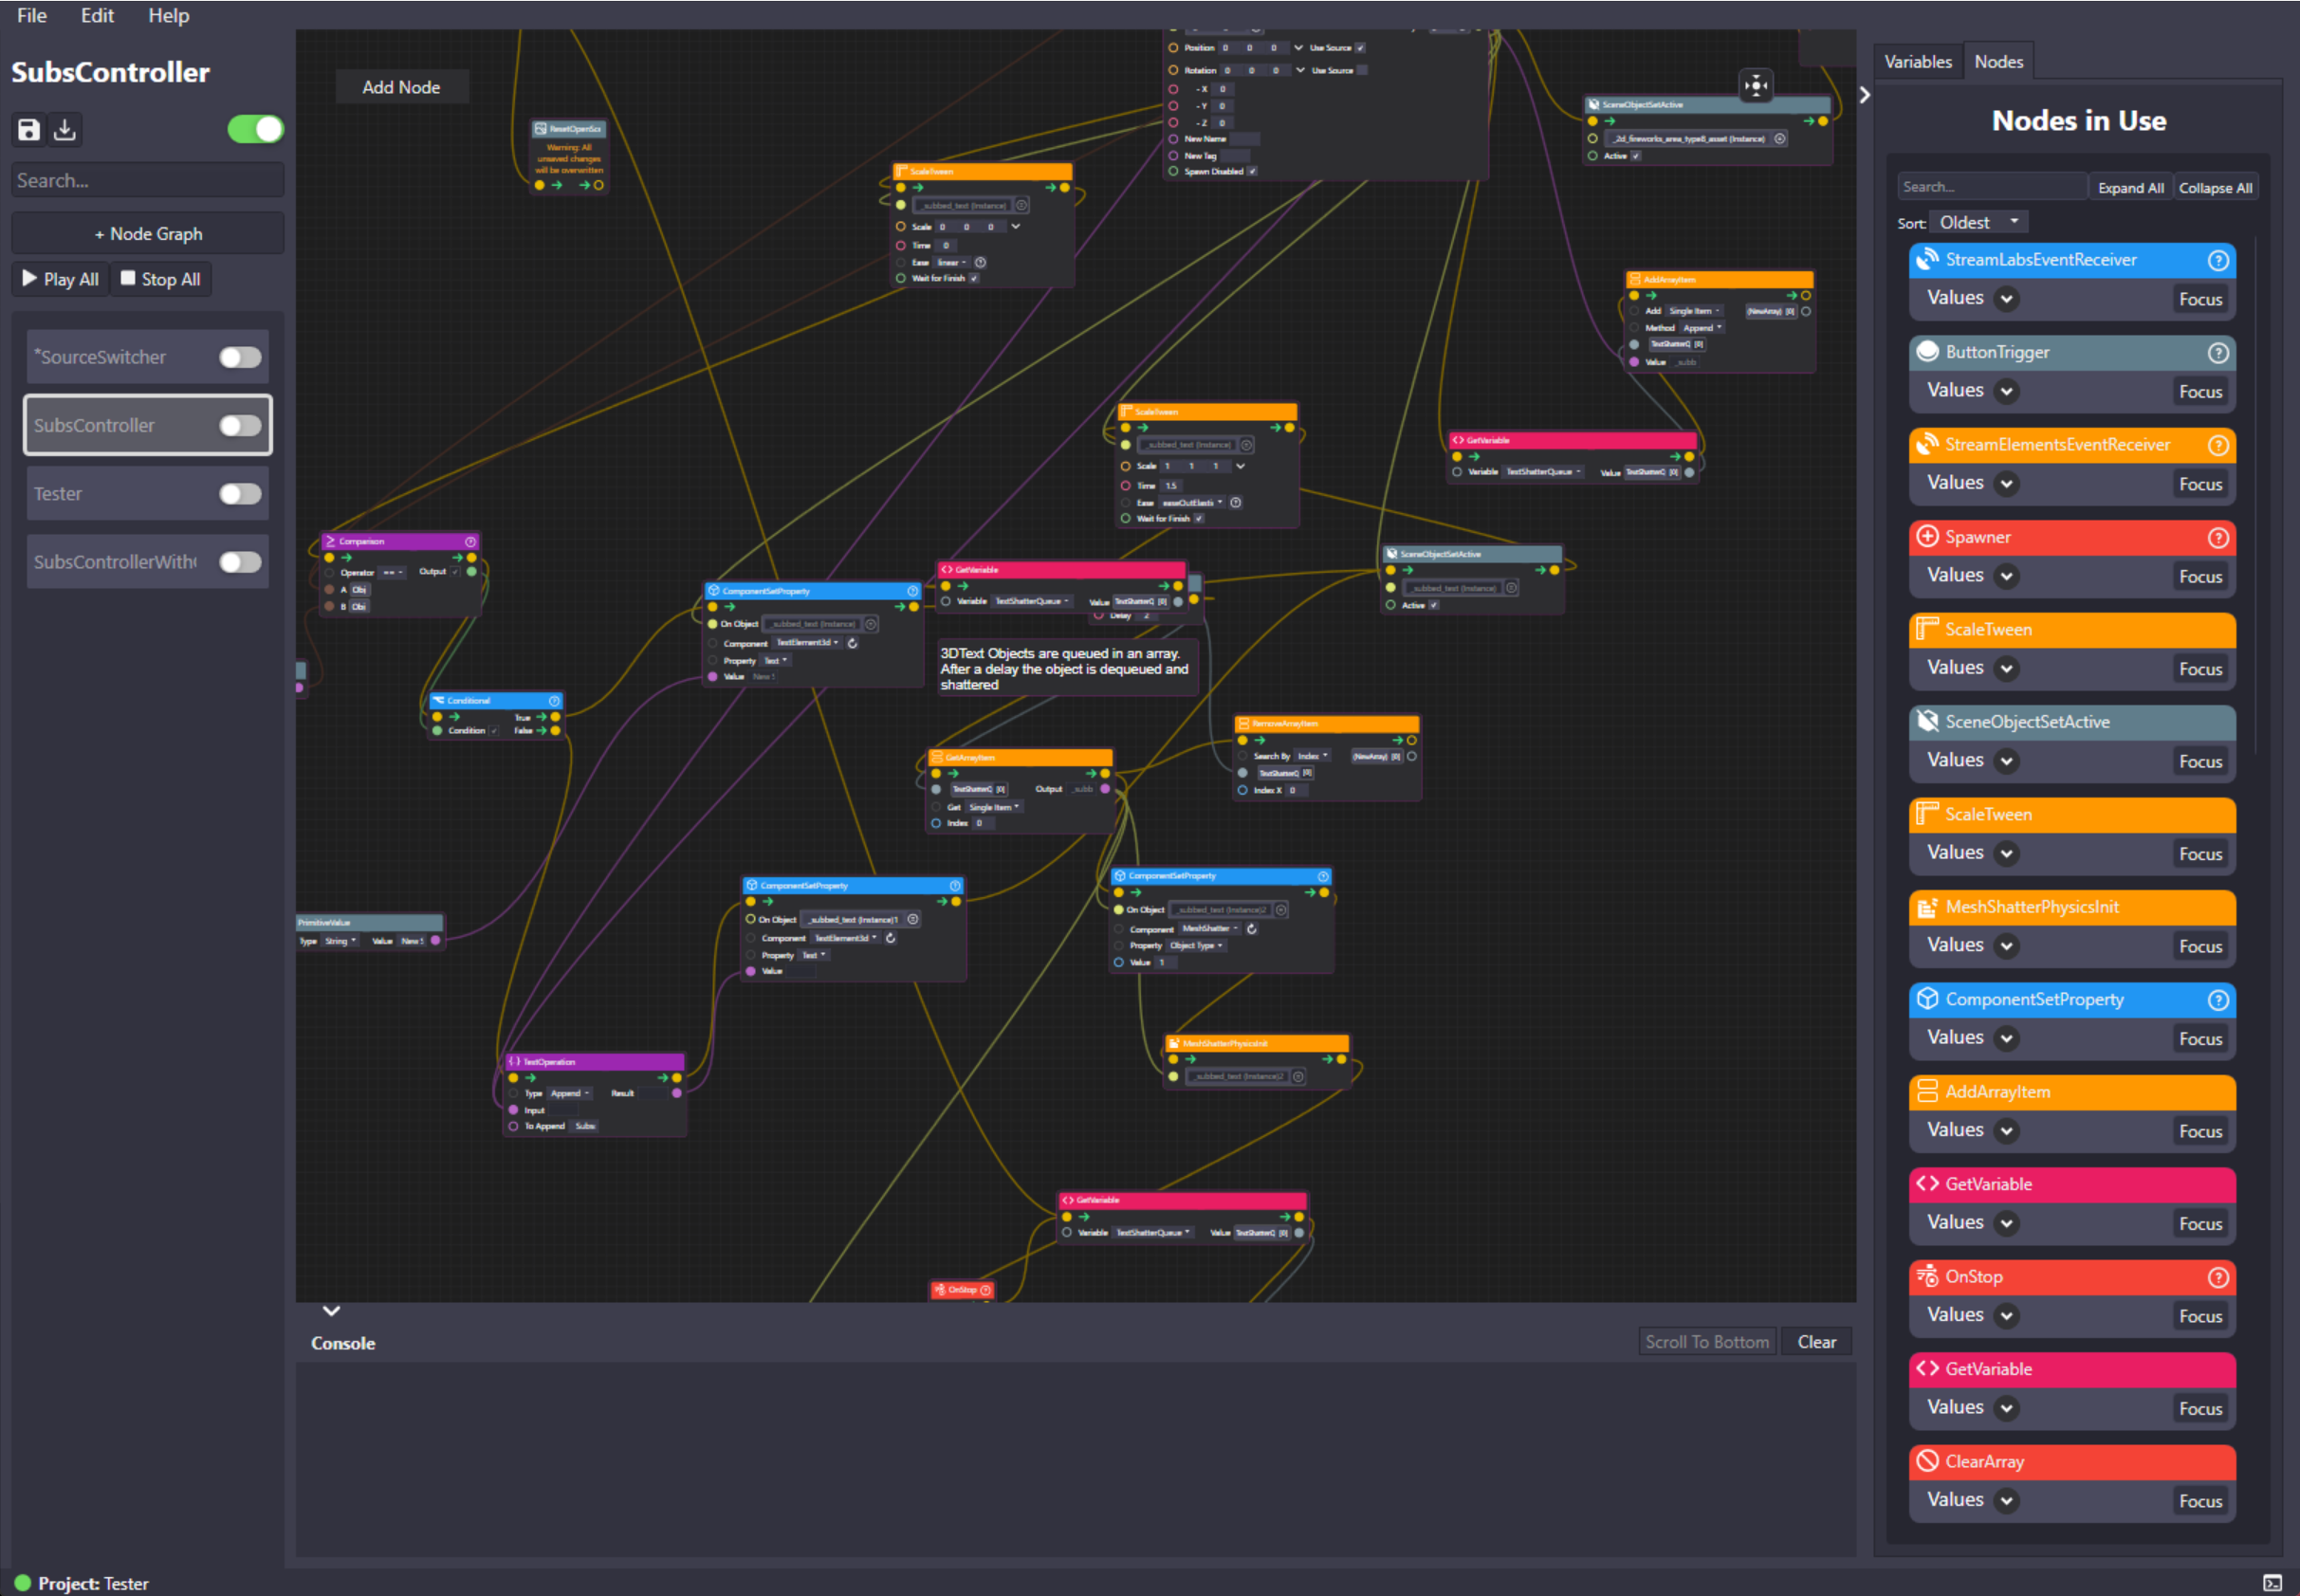Click Focus for MeshShatterPhysicsInit
The height and width of the screenshot is (1596, 2300).
pos(2199,946)
